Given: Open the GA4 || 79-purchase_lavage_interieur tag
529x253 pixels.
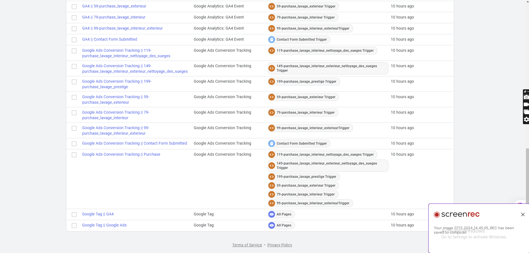Looking at the screenshot, I should click(x=114, y=17).
